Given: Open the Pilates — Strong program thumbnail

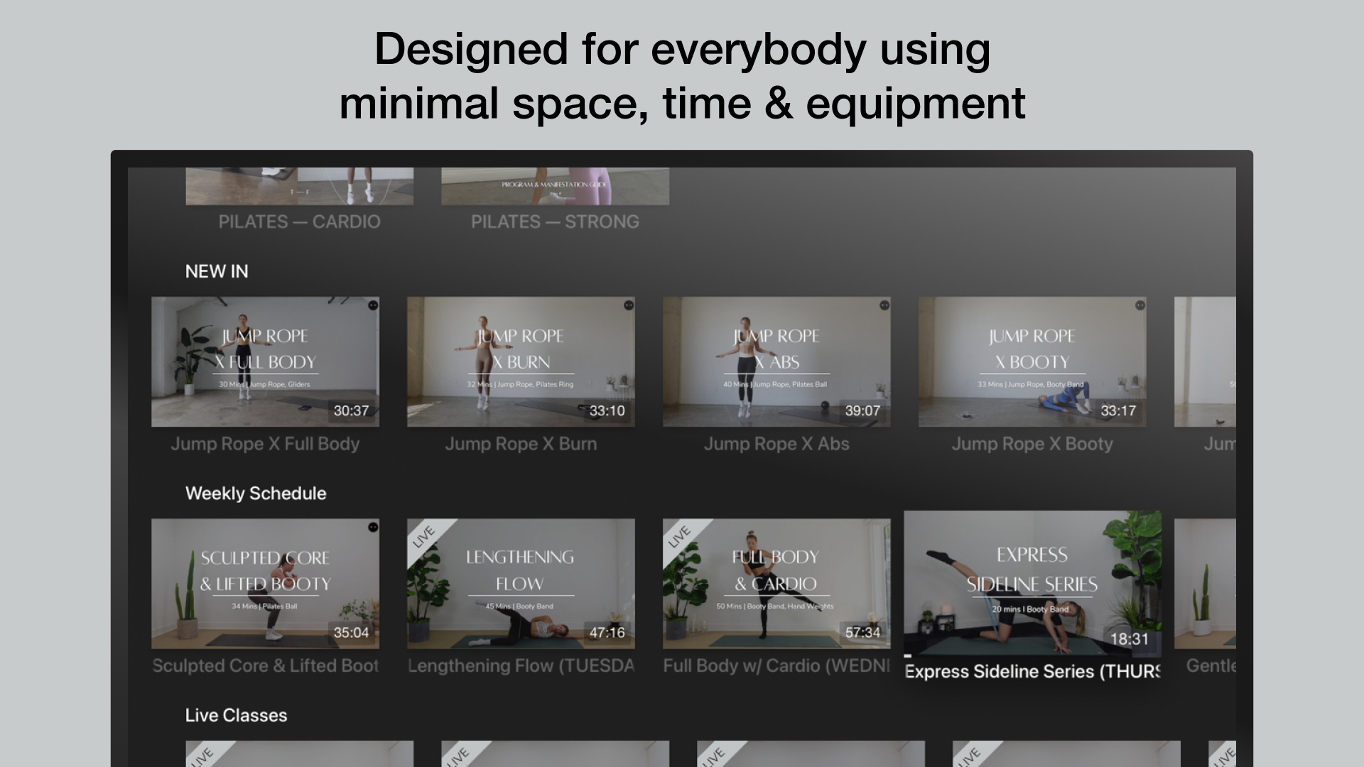Looking at the screenshot, I should 556,186.
